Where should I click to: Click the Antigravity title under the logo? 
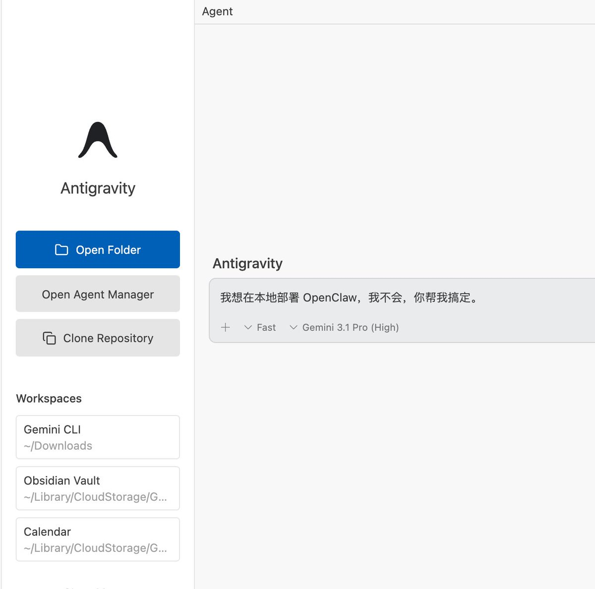[98, 188]
